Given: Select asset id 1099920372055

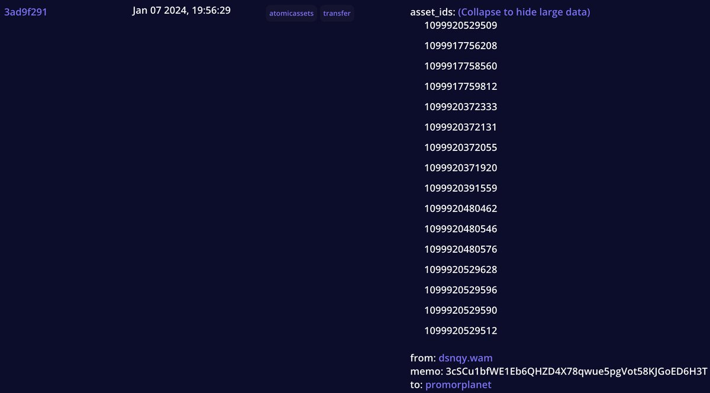Looking at the screenshot, I should [x=461, y=147].
